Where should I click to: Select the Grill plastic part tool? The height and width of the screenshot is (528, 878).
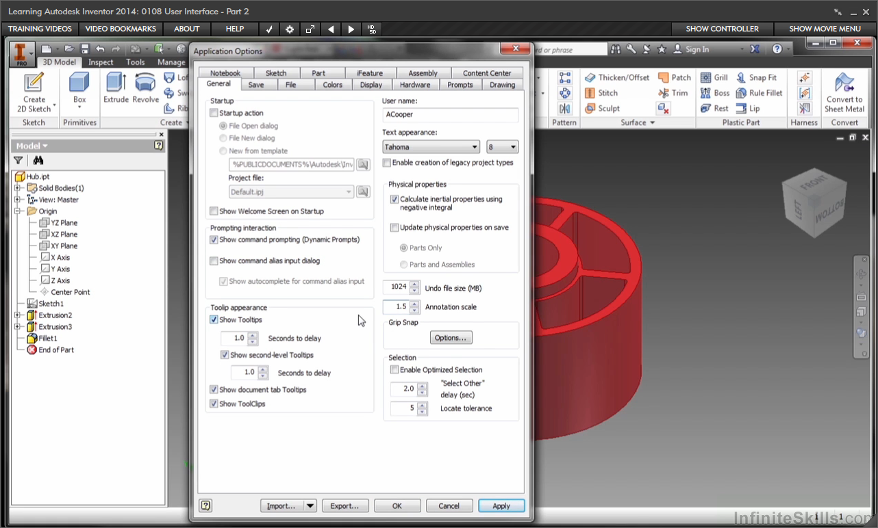(x=714, y=77)
